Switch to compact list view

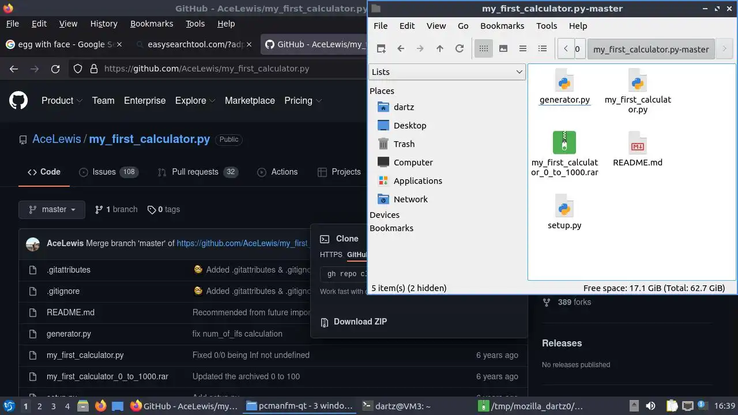coord(523,49)
